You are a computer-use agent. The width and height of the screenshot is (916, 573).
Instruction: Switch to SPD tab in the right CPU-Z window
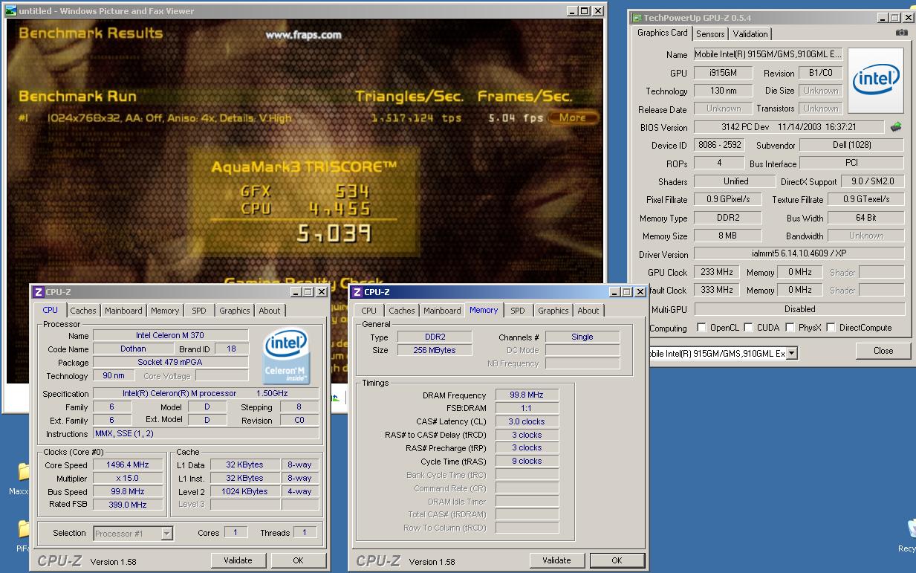tap(518, 311)
